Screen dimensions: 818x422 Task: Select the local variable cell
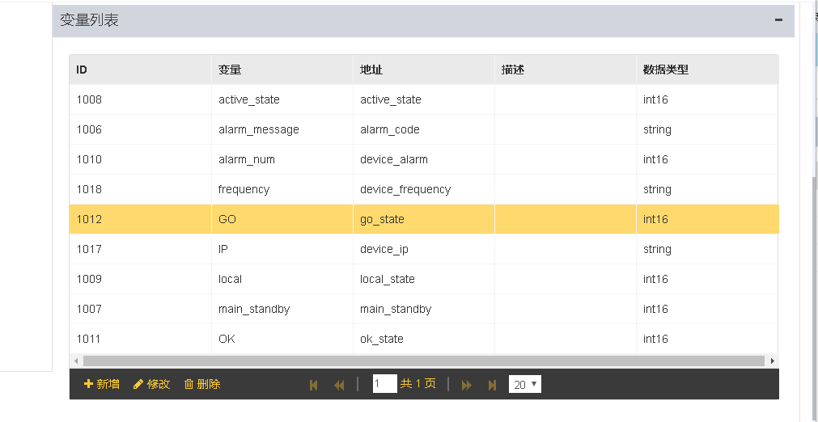pos(282,279)
